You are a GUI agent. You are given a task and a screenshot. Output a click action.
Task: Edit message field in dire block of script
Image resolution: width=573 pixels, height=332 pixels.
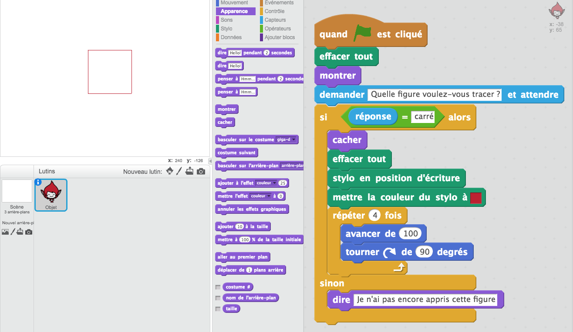click(x=425, y=299)
